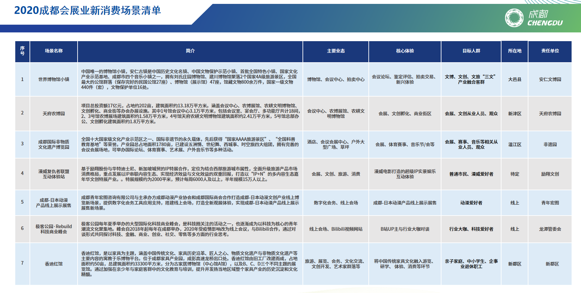
Task: Select the cell 香迪红馆
Action: (x=54, y=264)
